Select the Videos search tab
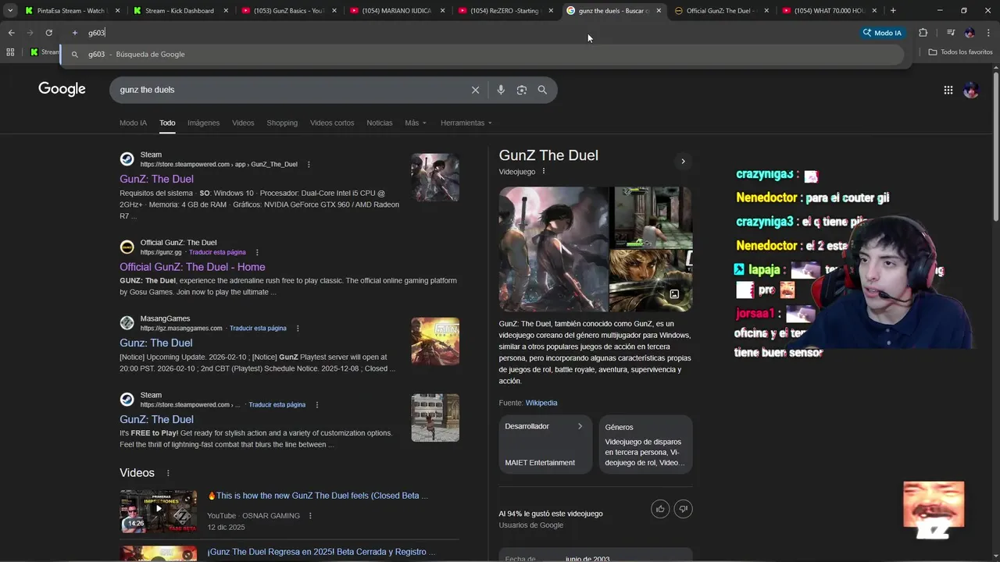1000x562 pixels. (243, 123)
